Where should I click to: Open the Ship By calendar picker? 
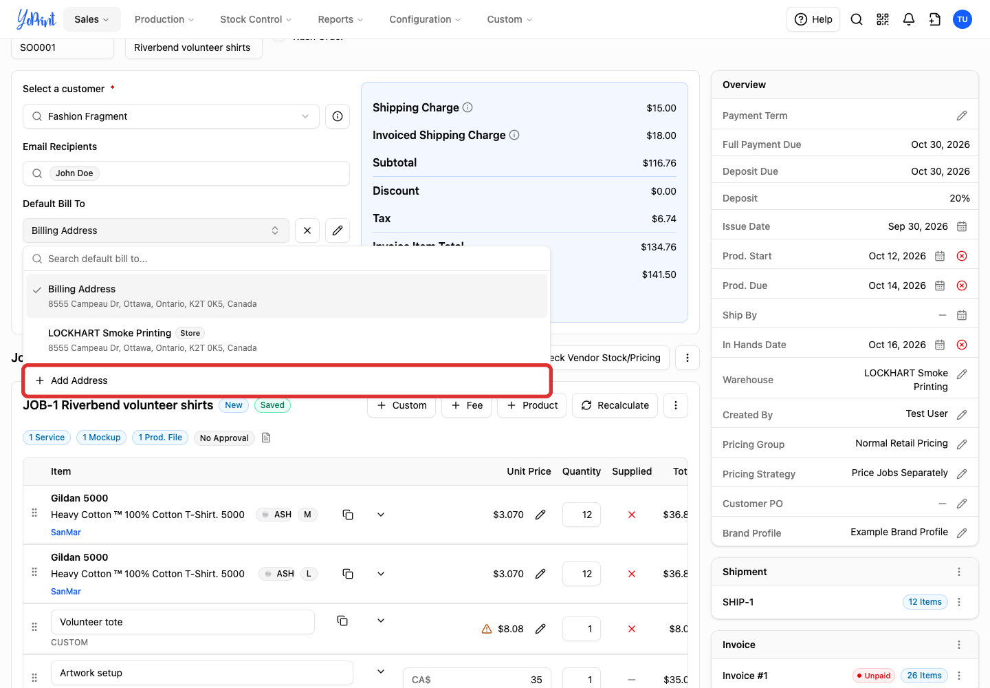point(962,315)
